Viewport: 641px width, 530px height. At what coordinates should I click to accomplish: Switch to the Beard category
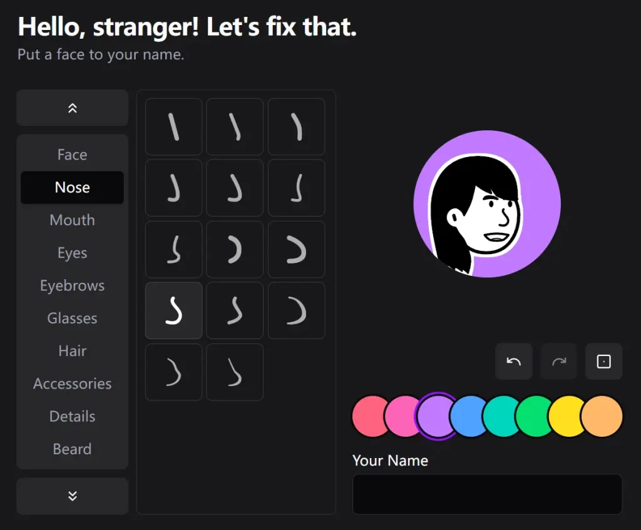tap(72, 449)
